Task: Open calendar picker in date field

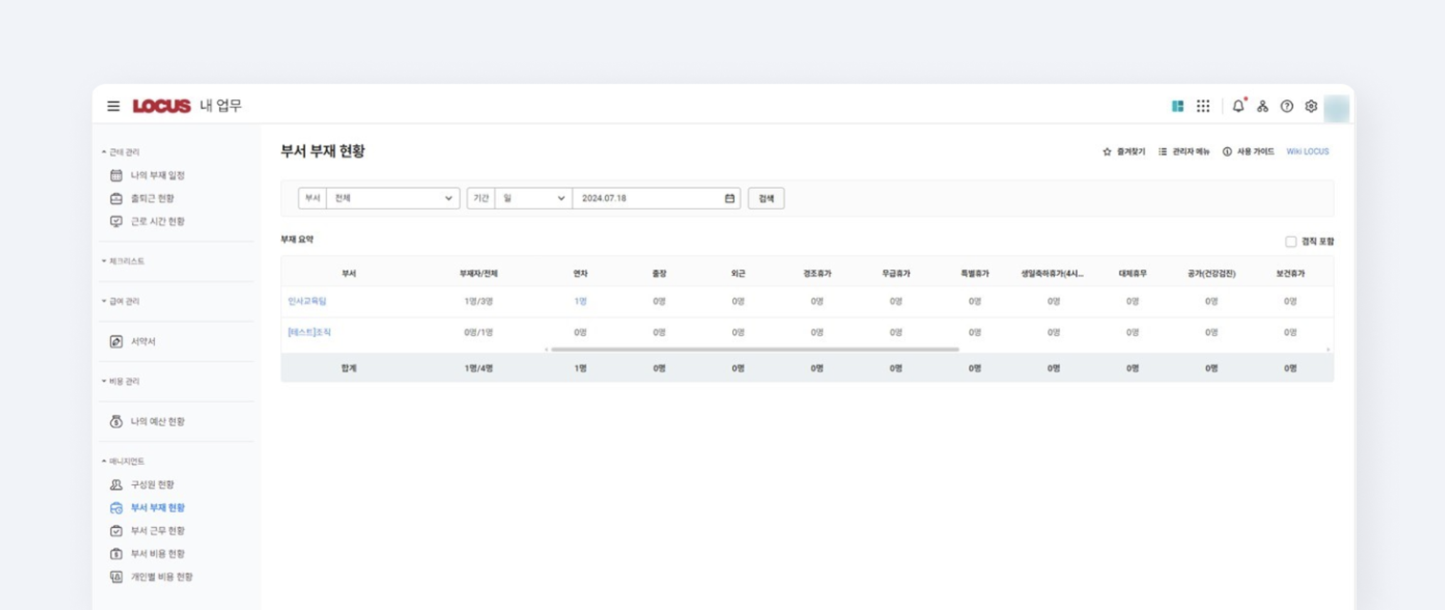Action: [729, 198]
